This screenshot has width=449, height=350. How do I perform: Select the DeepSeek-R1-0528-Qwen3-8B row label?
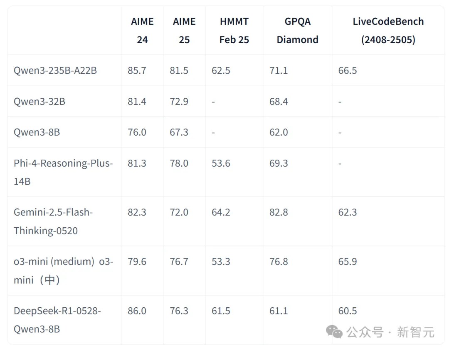pos(57,320)
